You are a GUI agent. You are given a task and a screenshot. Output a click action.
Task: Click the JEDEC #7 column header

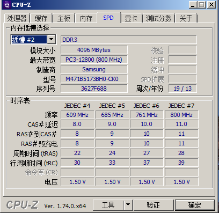181,106
